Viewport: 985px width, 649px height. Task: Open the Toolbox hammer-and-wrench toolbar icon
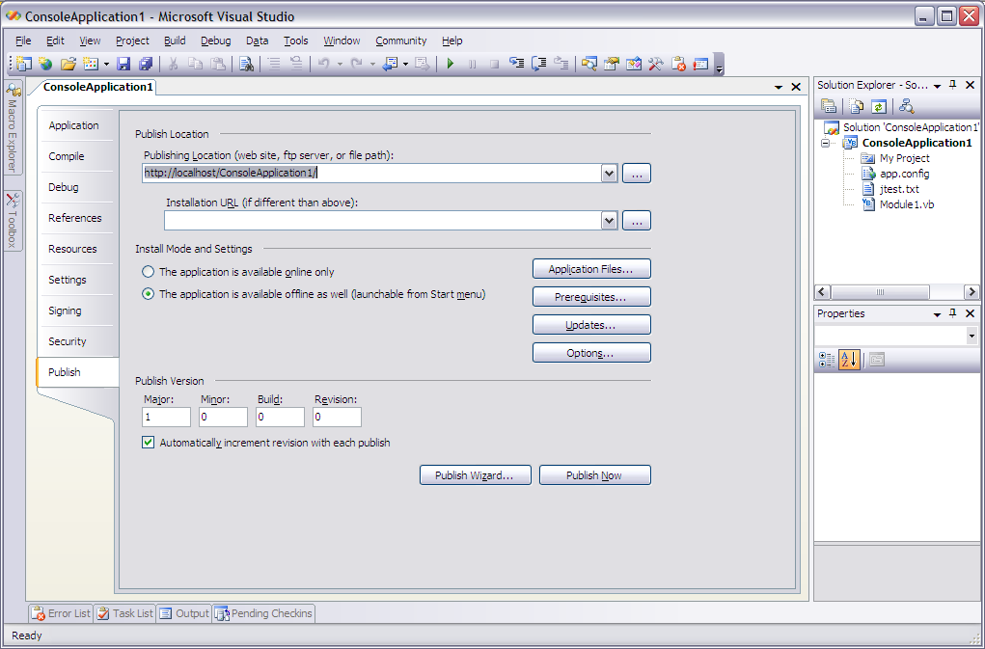(656, 64)
